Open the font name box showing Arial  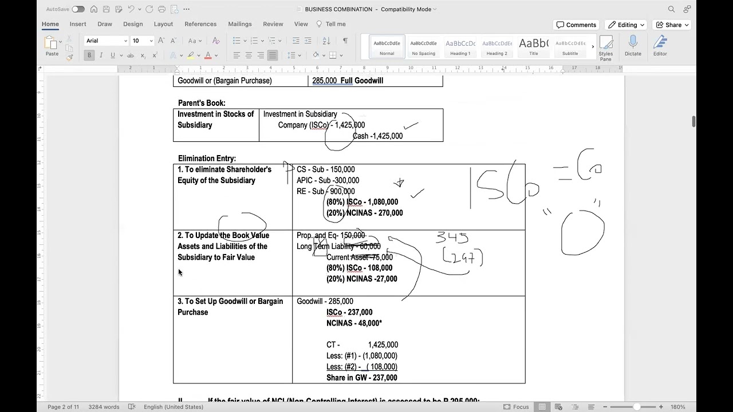click(x=106, y=41)
